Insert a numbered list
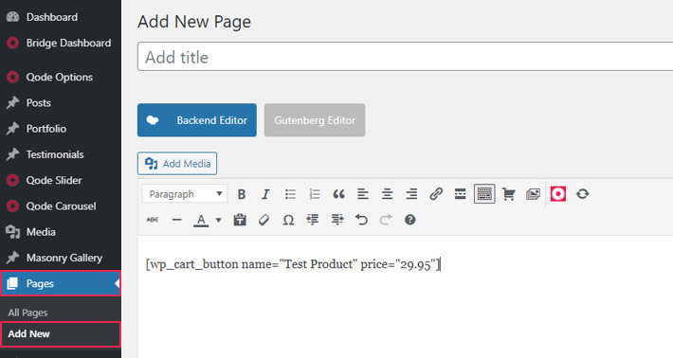673x358 pixels. [315, 194]
